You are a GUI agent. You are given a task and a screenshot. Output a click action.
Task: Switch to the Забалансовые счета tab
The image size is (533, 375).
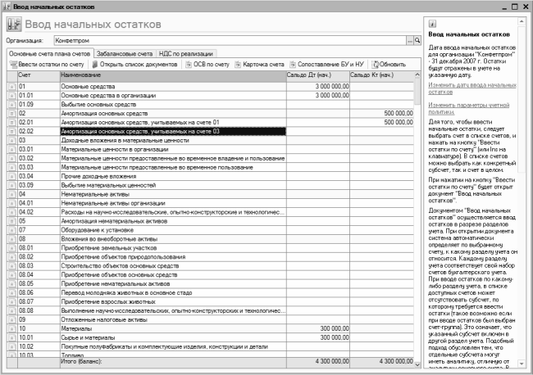click(125, 53)
